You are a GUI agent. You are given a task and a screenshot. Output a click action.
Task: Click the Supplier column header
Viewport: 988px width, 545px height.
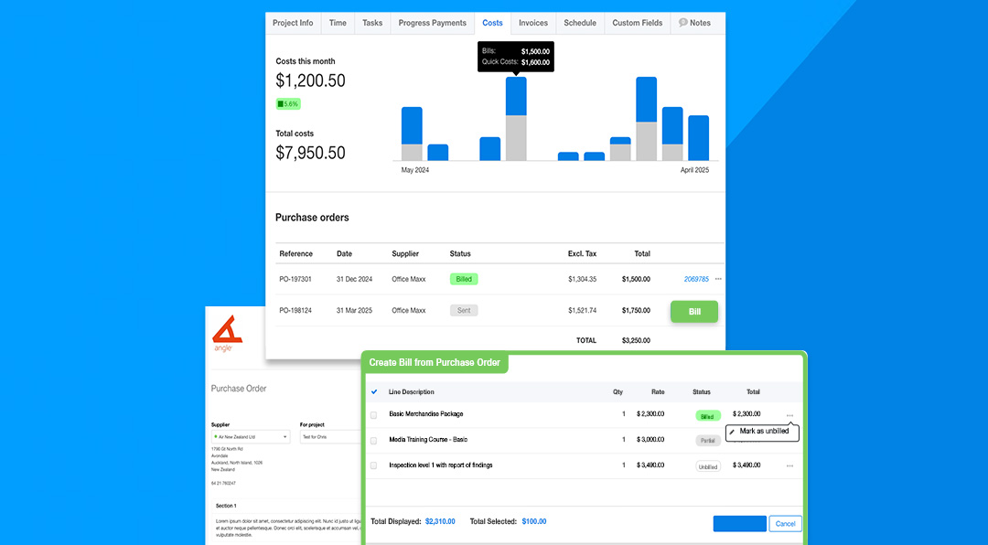point(405,254)
